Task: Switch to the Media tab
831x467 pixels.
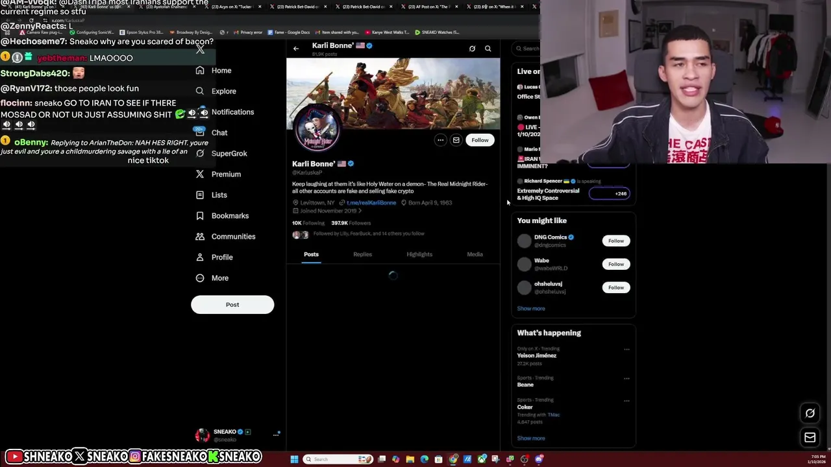Action: point(475,254)
